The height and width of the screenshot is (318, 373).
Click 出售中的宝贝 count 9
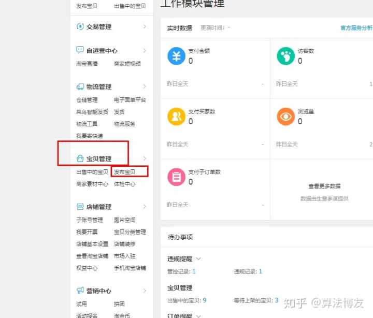pyautogui.click(x=205, y=300)
